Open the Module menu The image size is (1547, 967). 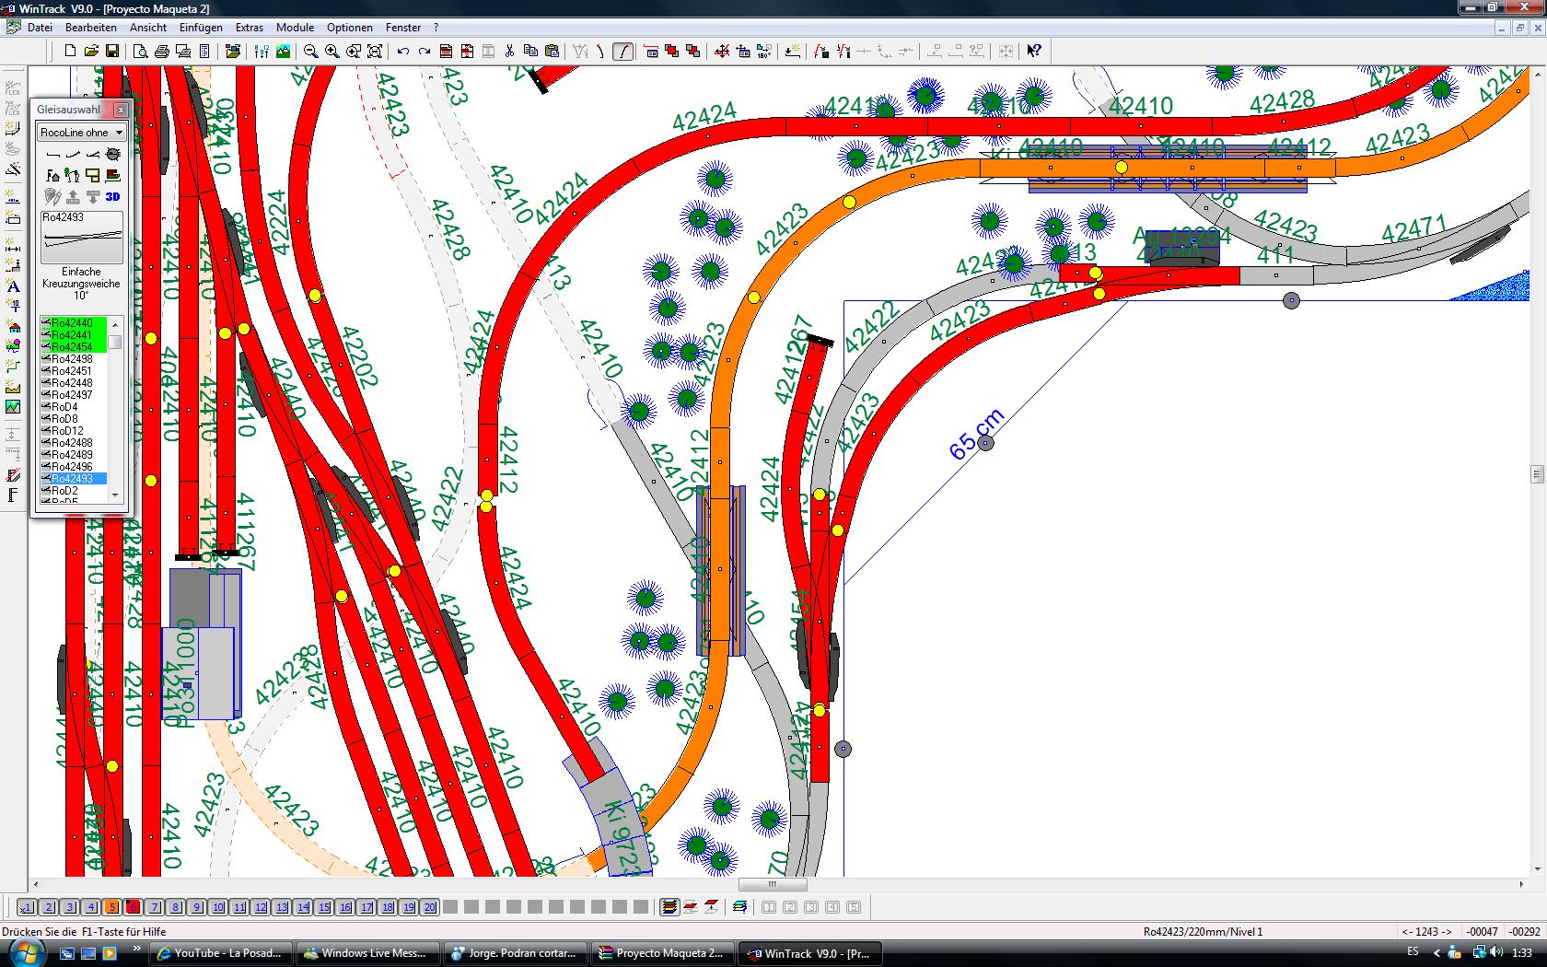[295, 28]
